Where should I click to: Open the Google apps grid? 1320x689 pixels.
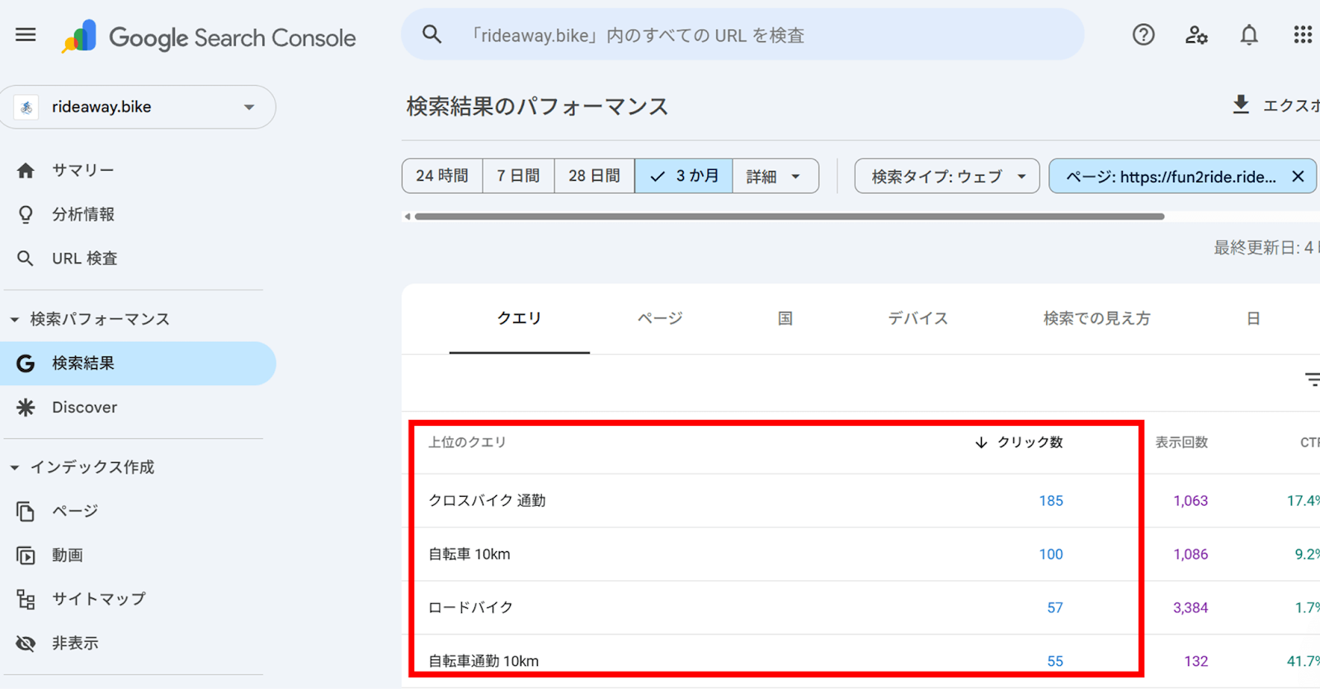tap(1303, 35)
